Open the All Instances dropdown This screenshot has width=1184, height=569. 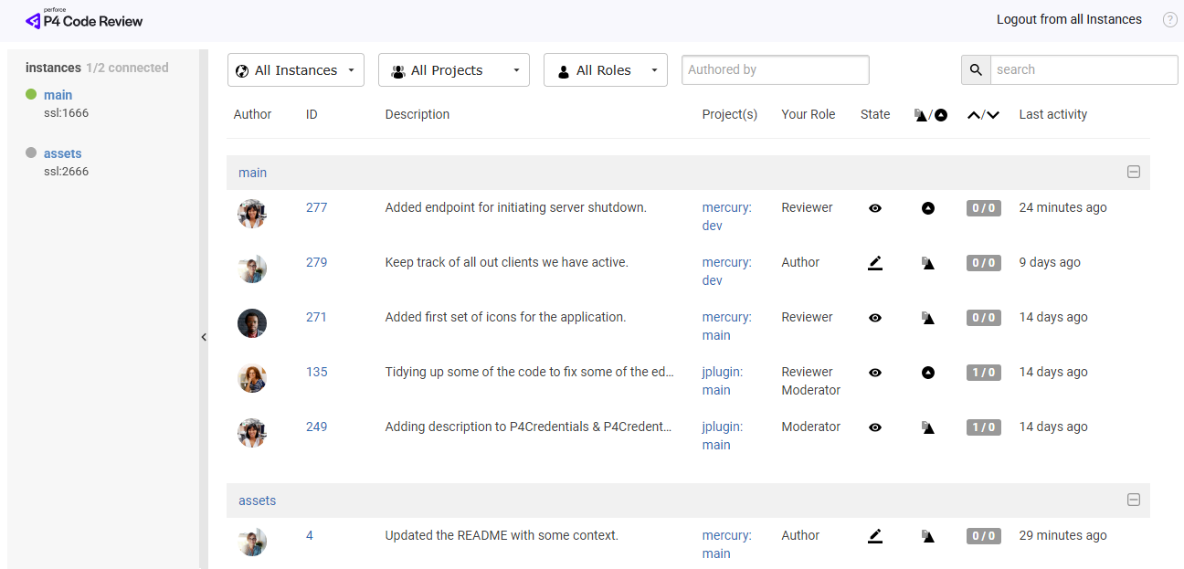295,69
